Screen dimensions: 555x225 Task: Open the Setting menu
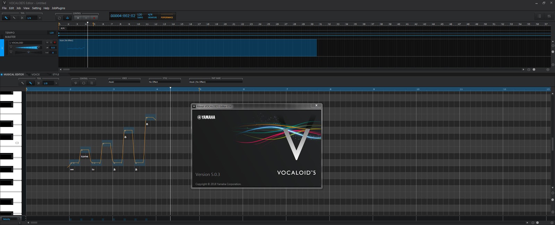click(x=36, y=8)
